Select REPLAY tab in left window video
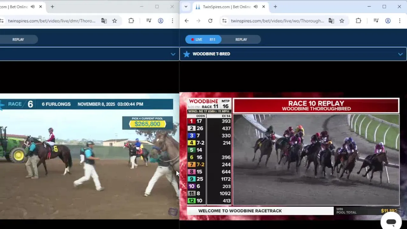The height and width of the screenshot is (229, 407). tap(18, 39)
